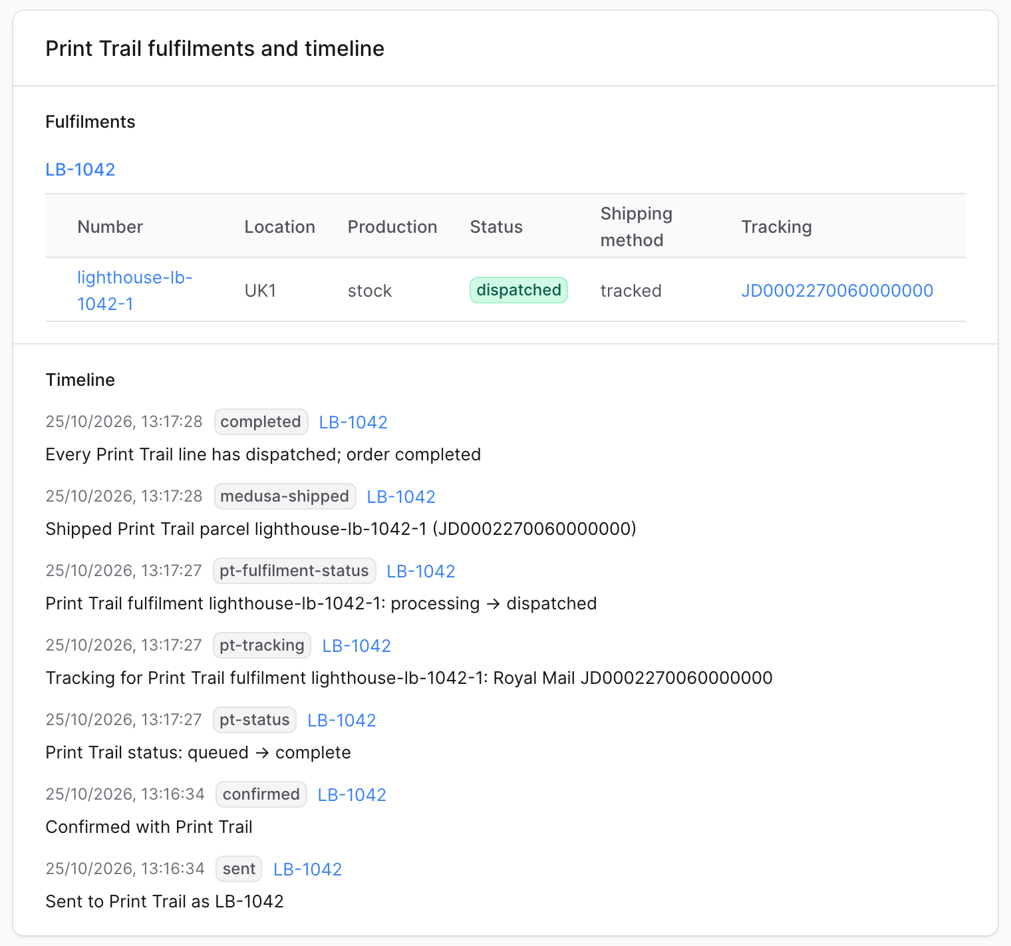Screen dimensions: 1011x946
Task: Click the Production column header
Action: point(392,227)
